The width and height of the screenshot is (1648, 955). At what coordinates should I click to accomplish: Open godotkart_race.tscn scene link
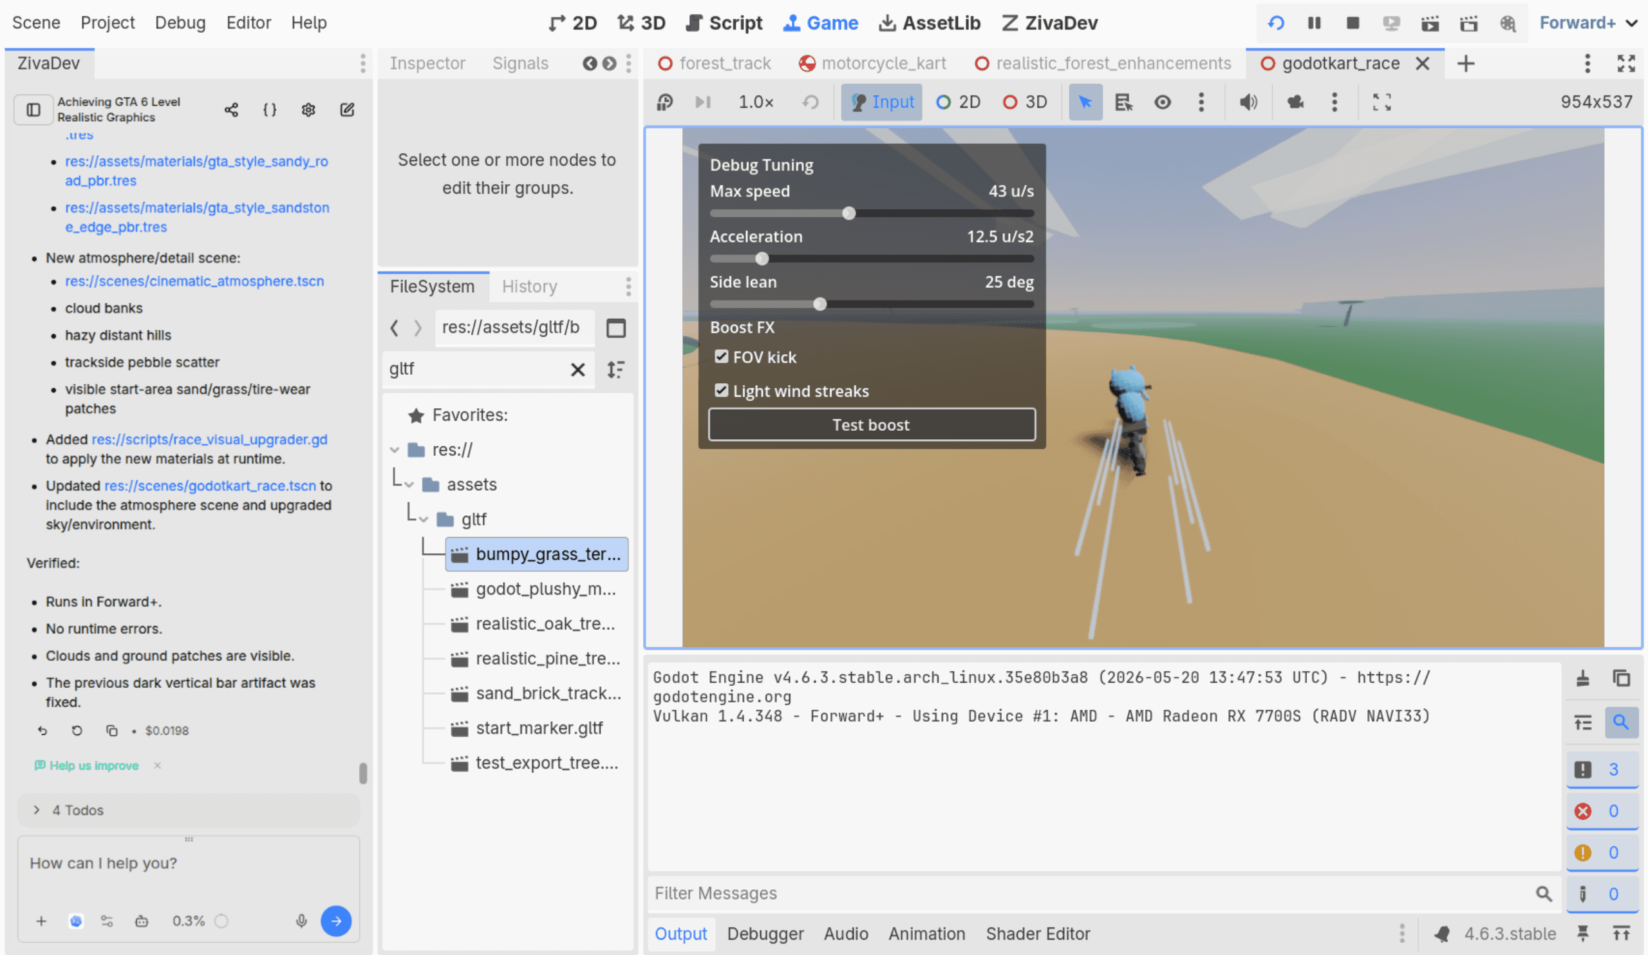point(210,486)
